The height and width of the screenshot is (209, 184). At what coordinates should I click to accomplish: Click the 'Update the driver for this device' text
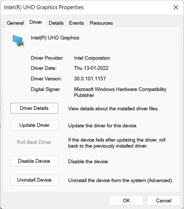tap(103, 126)
